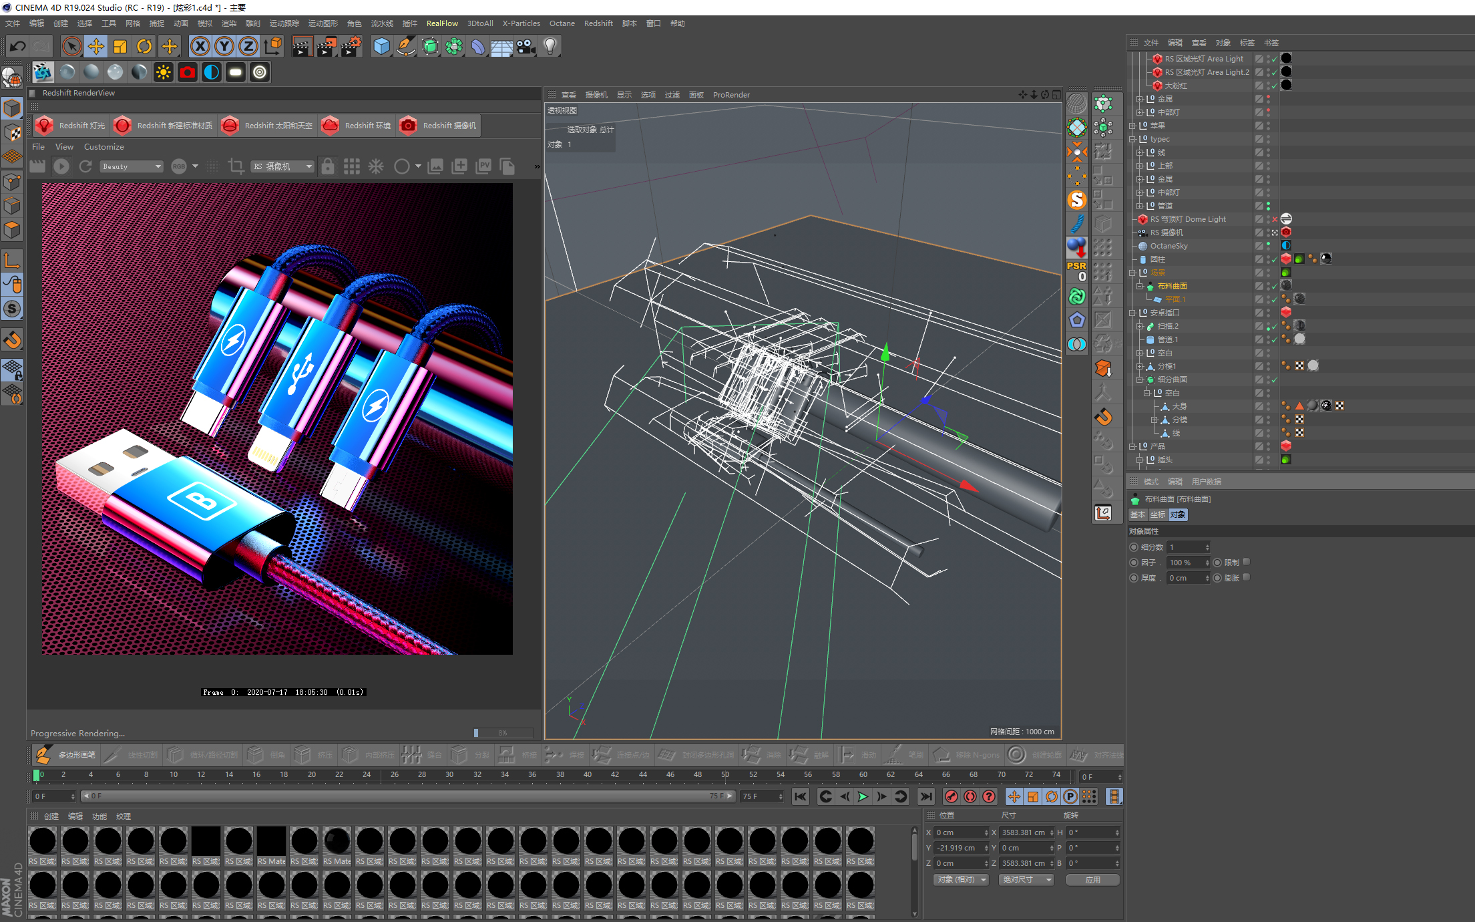Open the Redshift menu in menu bar
This screenshot has height=922, width=1475.
tap(598, 23)
